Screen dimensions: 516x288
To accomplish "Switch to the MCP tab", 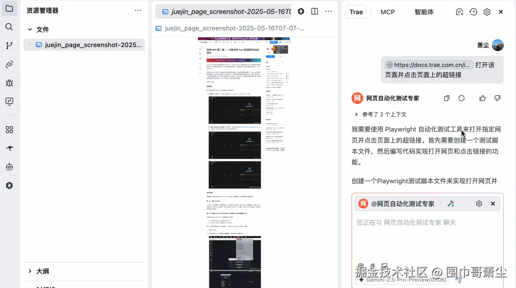I will (388, 12).
